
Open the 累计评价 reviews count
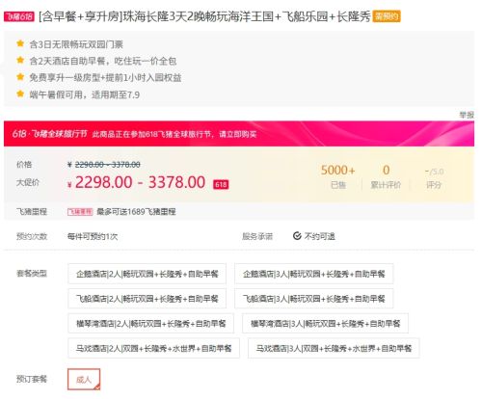[386, 176]
